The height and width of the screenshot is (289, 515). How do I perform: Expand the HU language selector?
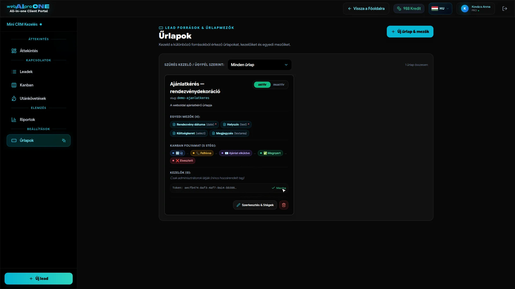pyautogui.click(x=440, y=9)
